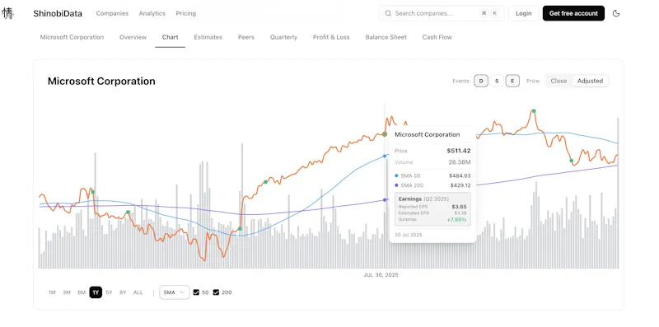The height and width of the screenshot is (327, 659).
Task: Click the green event marker at chart peak
Action: click(x=533, y=111)
